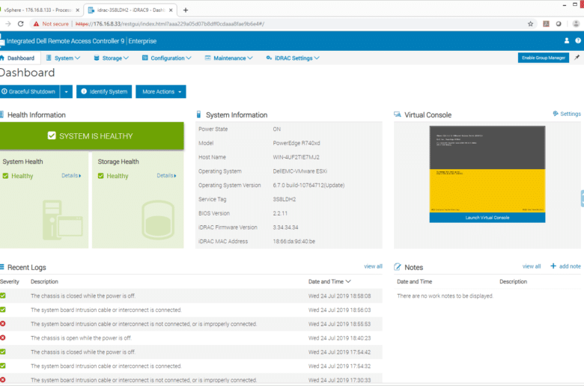Open the More Actions dropdown
The height and width of the screenshot is (386, 584).
click(161, 91)
